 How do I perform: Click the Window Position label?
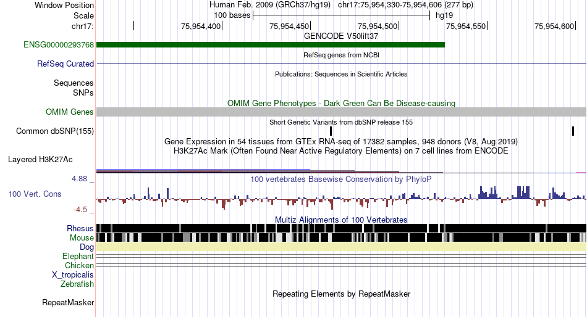(x=64, y=5)
